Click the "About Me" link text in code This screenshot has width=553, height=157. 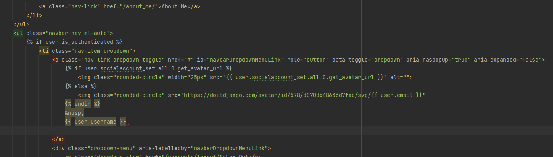[x=174, y=7]
